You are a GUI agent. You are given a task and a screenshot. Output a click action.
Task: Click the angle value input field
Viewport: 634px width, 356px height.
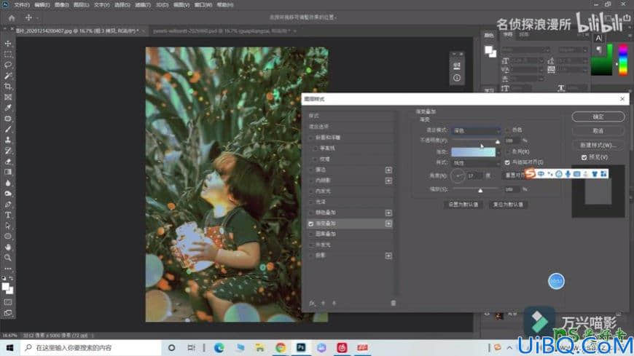(x=474, y=176)
